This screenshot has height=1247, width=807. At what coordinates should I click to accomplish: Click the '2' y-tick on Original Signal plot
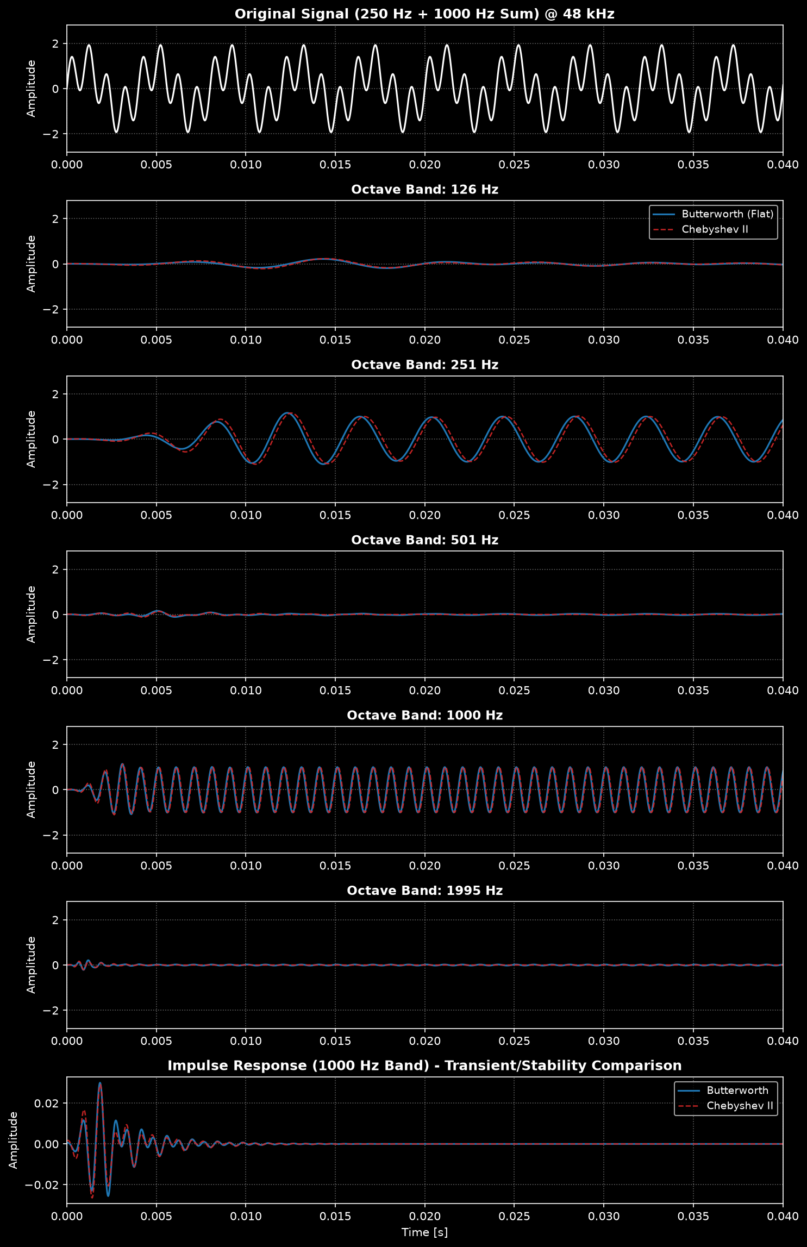(x=55, y=43)
